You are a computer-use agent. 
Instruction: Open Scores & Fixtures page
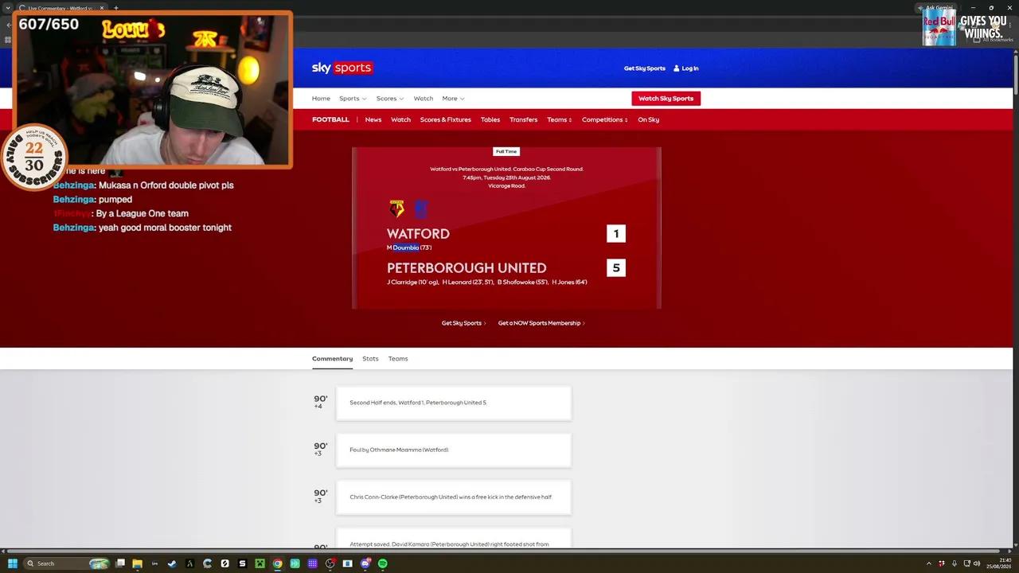446,119
